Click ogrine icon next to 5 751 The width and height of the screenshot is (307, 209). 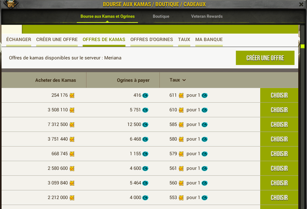click(145, 110)
